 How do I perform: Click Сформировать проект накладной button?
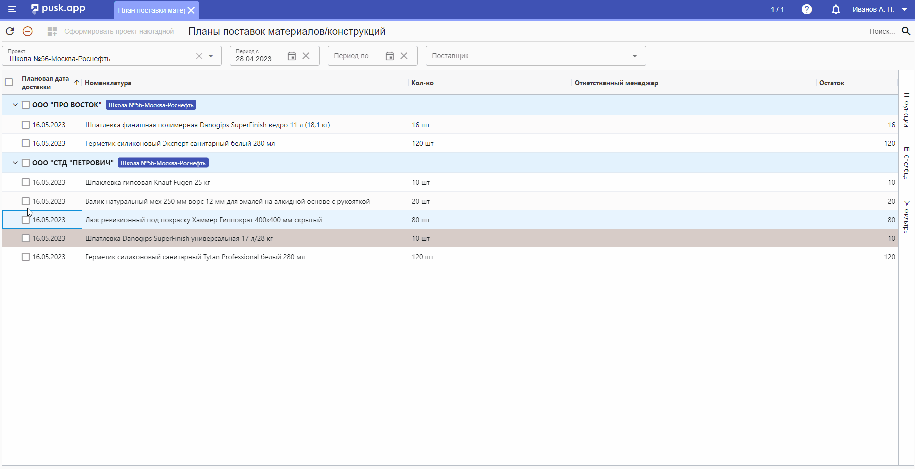click(111, 31)
